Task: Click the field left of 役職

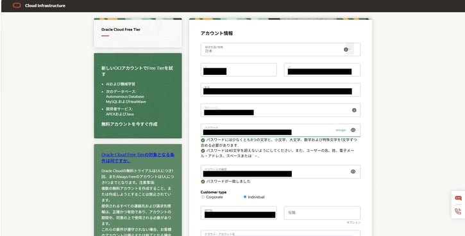Action: tap(239, 213)
